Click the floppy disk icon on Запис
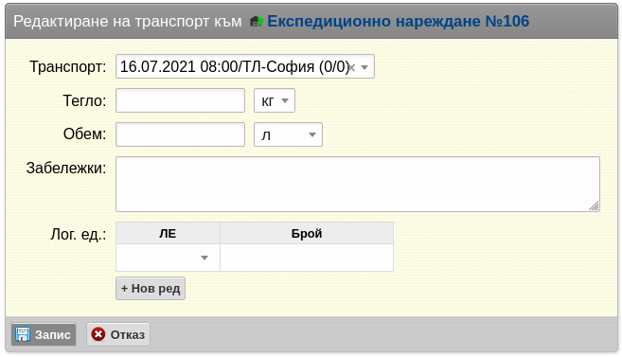The image size is (622, 357). click(x=23, y=334)
